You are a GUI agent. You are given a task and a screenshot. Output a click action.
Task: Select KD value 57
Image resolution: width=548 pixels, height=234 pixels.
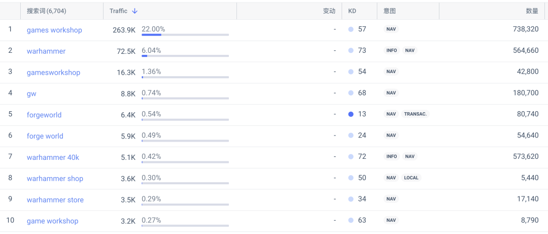point(362,29)
